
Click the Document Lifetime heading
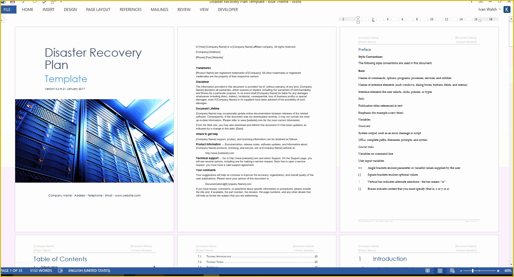[207, 109]
